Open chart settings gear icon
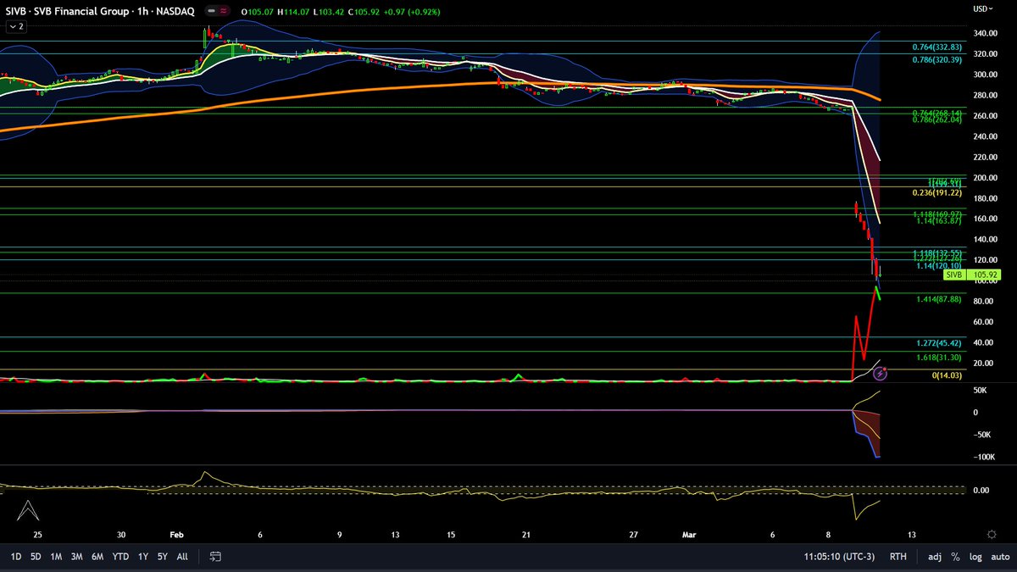This screenshot has width=1017, height=572. point(991,534)
